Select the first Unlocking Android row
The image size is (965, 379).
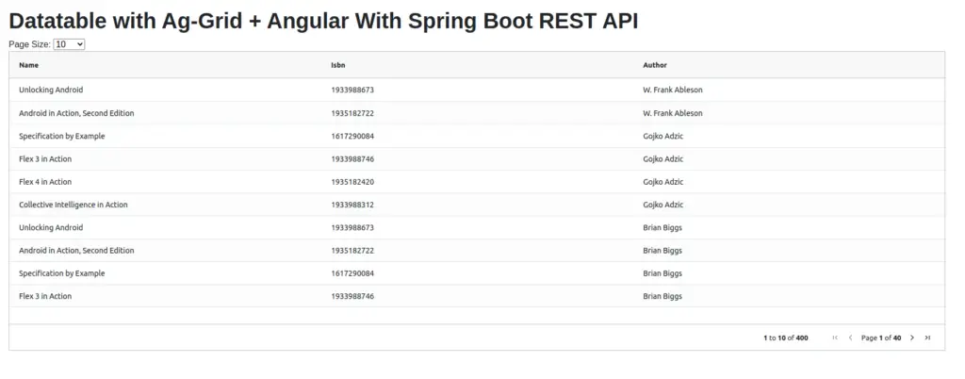click(x=51, y=91)
